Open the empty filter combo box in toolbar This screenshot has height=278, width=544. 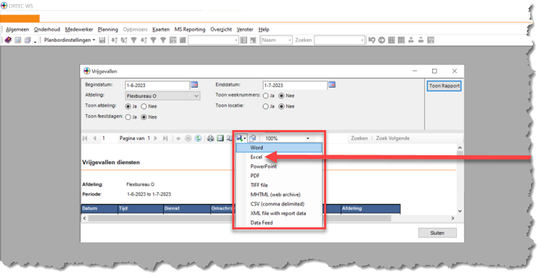(x=236, y=40)
